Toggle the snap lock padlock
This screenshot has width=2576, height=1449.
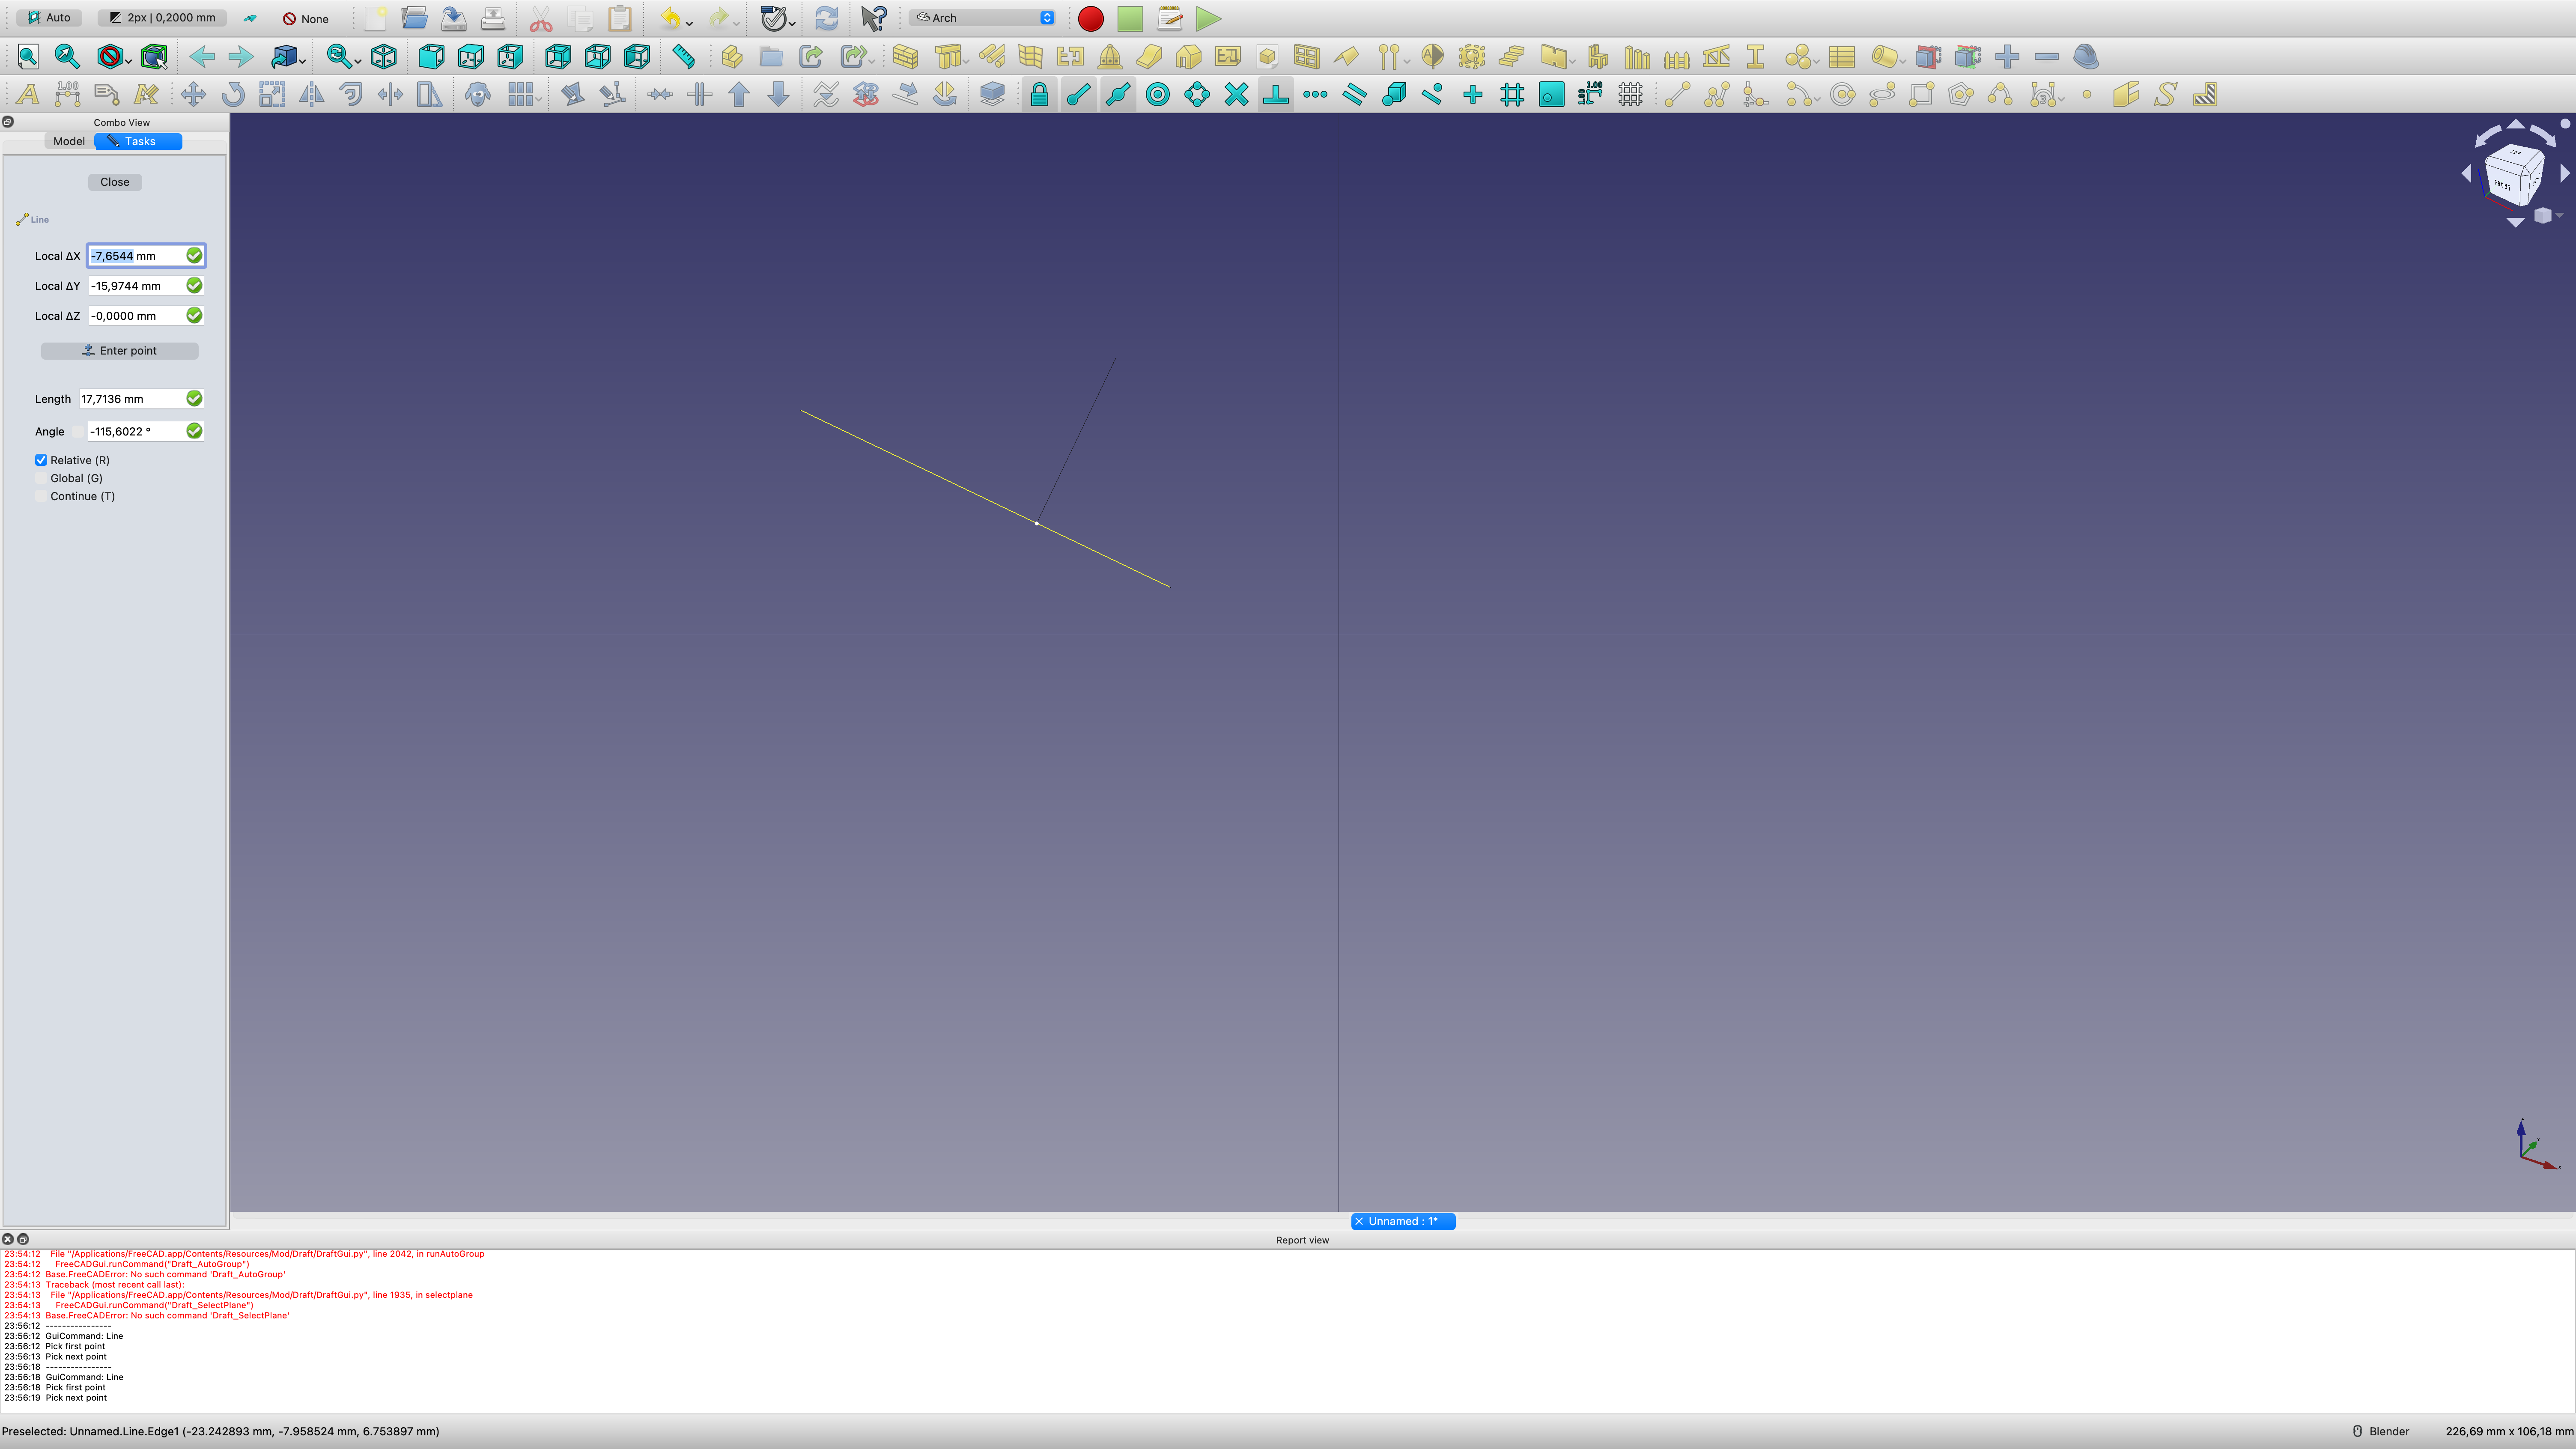pos(1040,94)
